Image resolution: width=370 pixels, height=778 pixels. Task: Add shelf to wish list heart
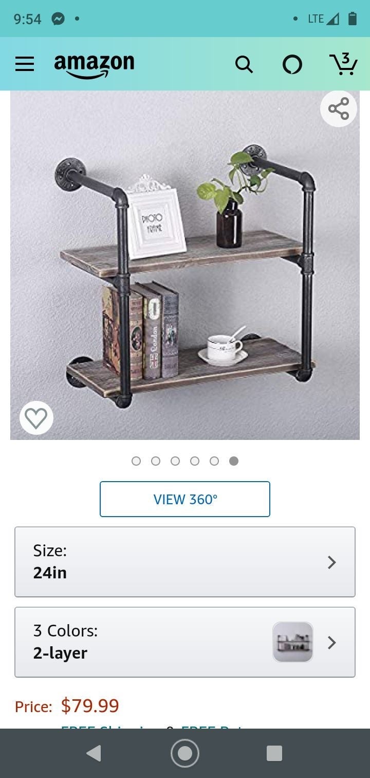[36, 418]
